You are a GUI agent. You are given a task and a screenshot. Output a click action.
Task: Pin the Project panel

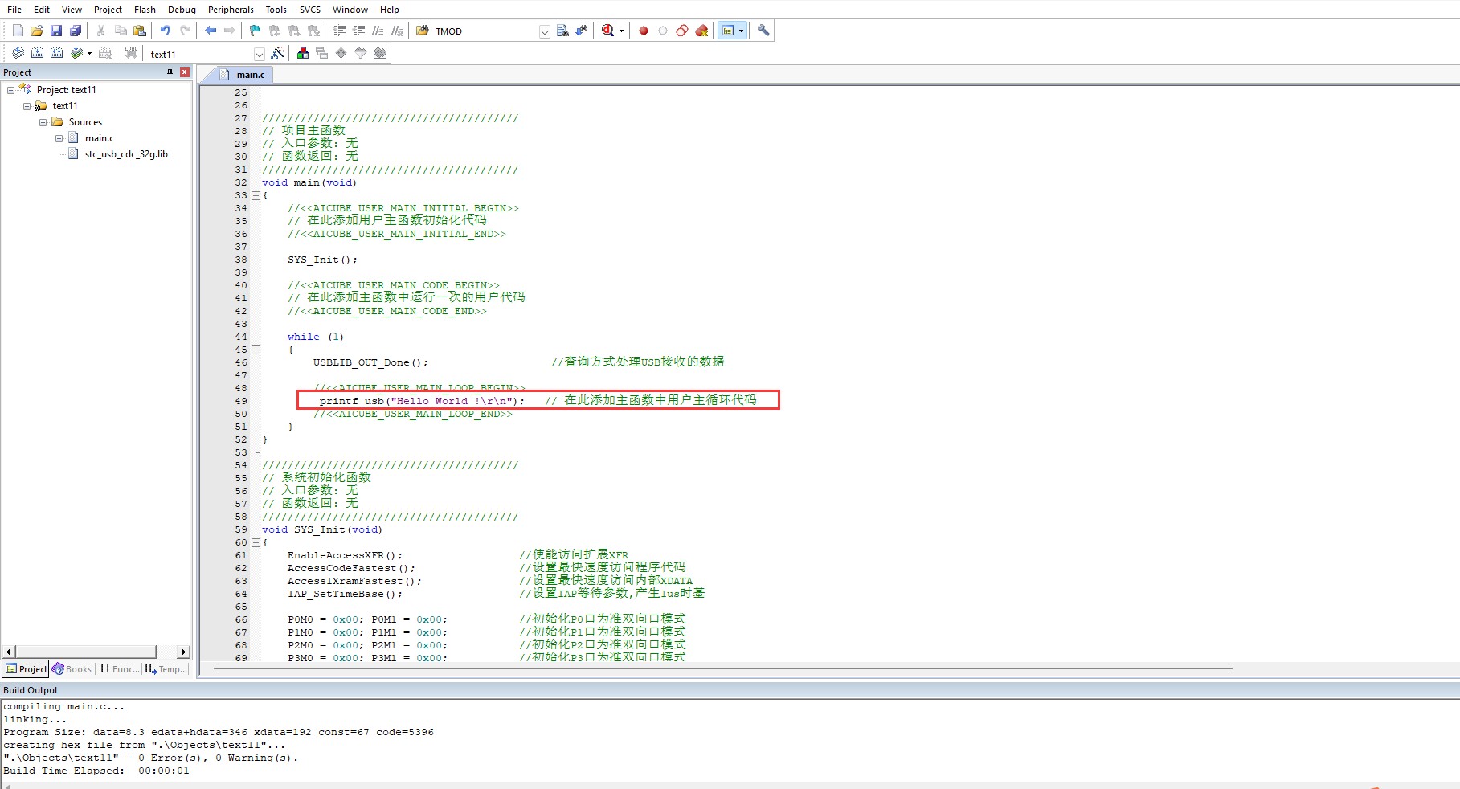click(170, 72)
